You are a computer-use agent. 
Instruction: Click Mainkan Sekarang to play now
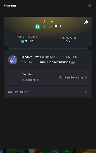pos(71,77)
